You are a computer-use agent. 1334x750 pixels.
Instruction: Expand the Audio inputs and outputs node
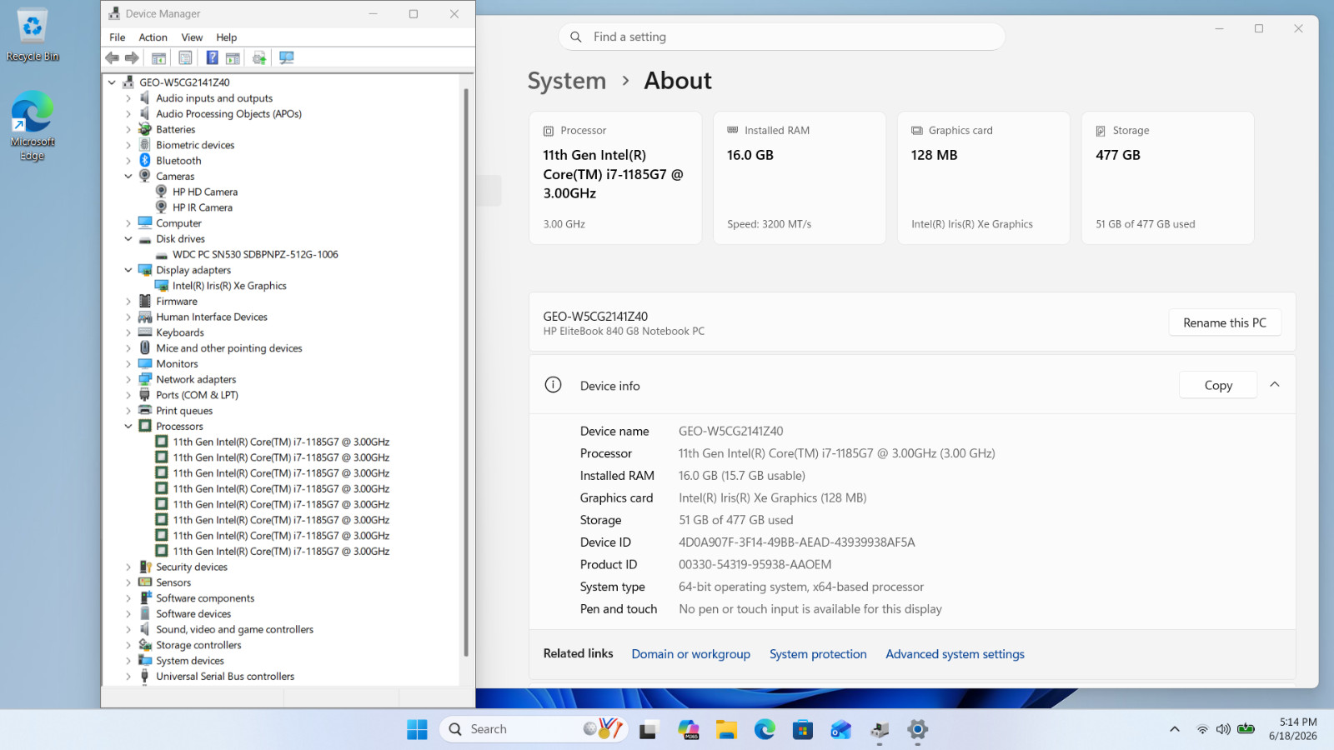(128, 98)
